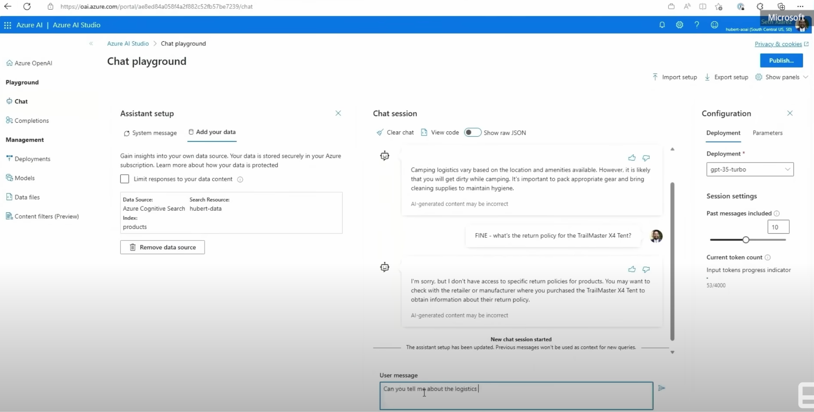814x412 pixels.
Task: Clear chat in the Chat session
Action: click(395, 133)
